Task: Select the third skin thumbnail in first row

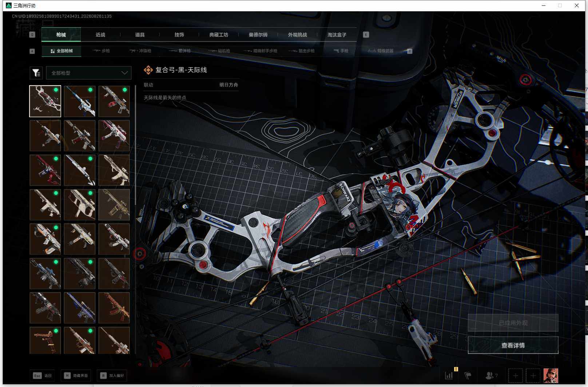Action: tap(114, 101)
